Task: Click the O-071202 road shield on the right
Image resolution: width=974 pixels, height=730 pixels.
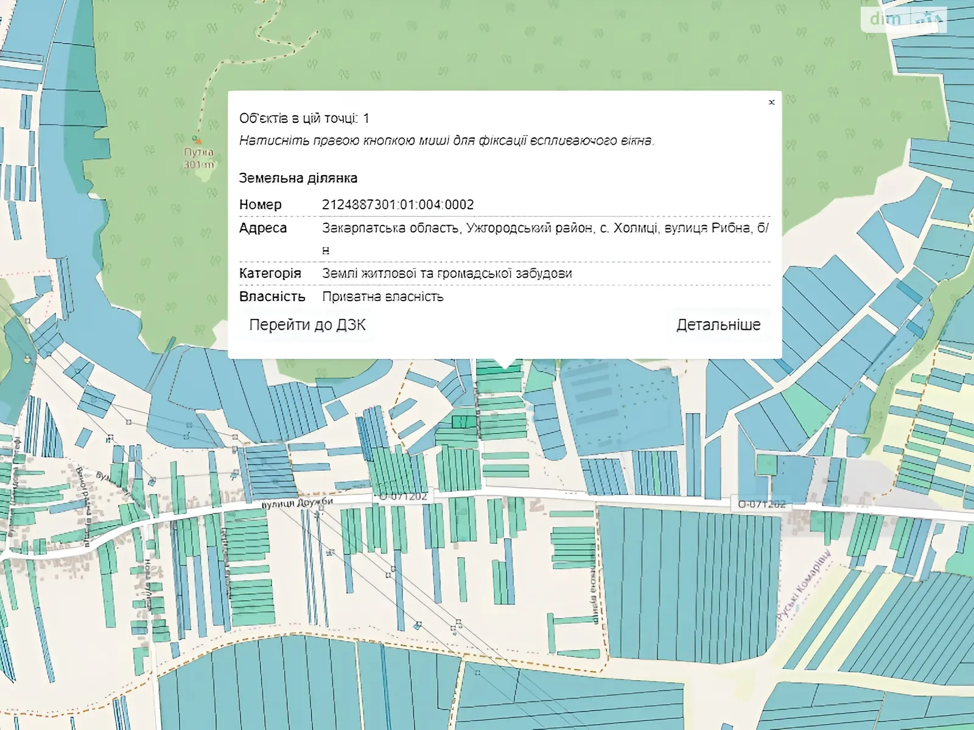Action: point(762,504)
